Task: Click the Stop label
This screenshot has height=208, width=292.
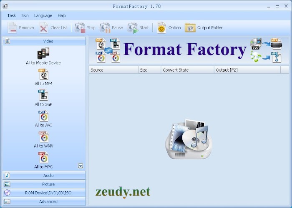Action: 91,28
